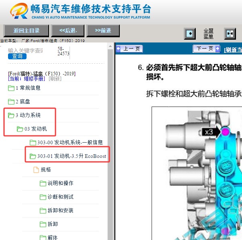Collapse the 3 动力系统 tree item

pos(28,115)
